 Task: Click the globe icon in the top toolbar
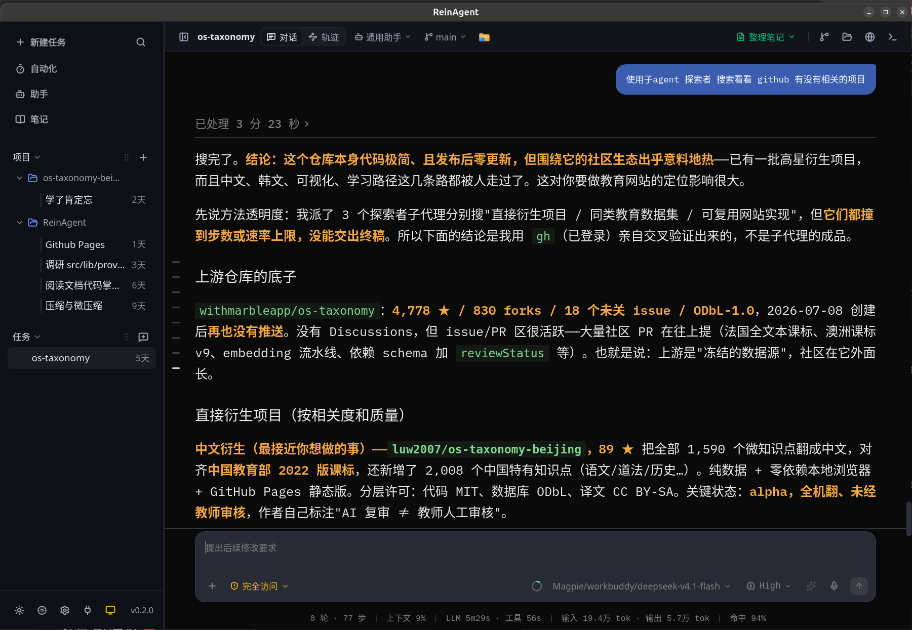870,37
